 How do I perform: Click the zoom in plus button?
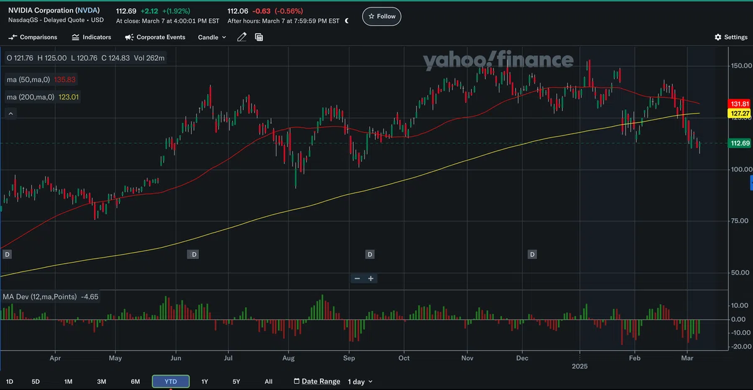pyautogui.click(x=371, y=278)
